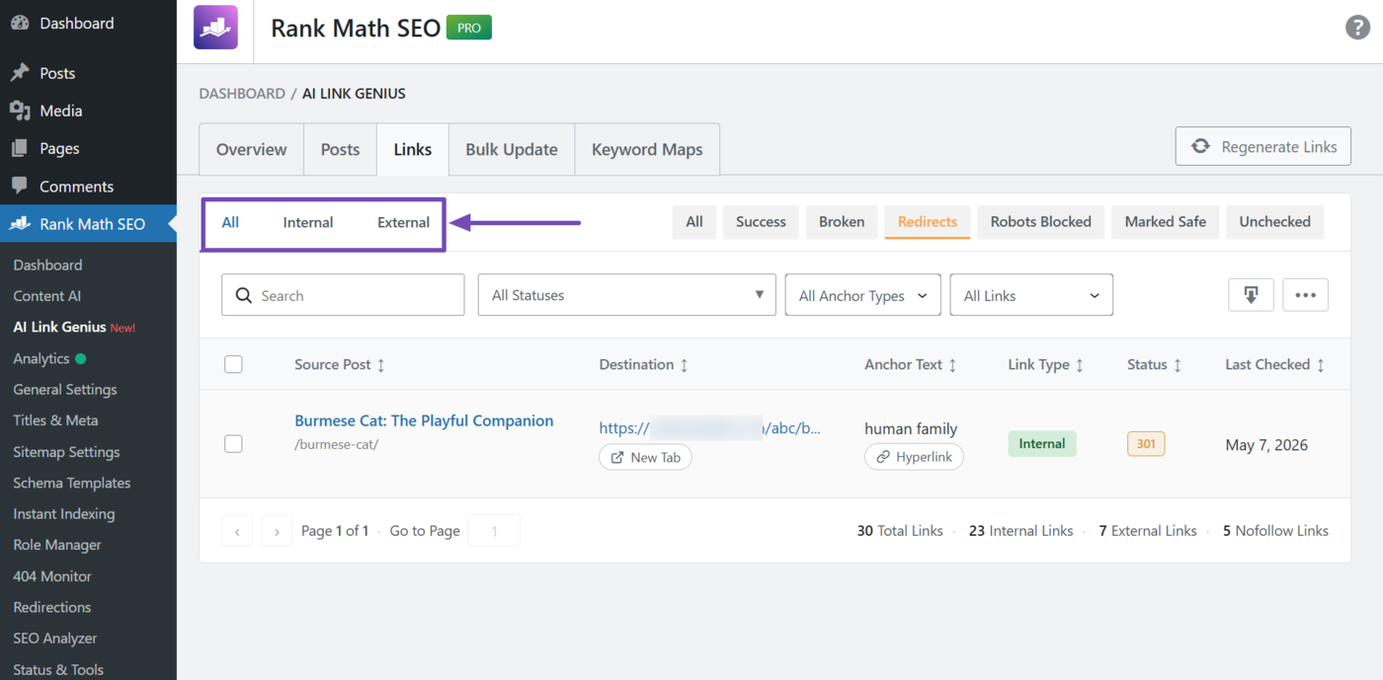Click the Posts pin icon in sidebar
The width and height of the screenshot is (1383, 680).
point(20,73)
